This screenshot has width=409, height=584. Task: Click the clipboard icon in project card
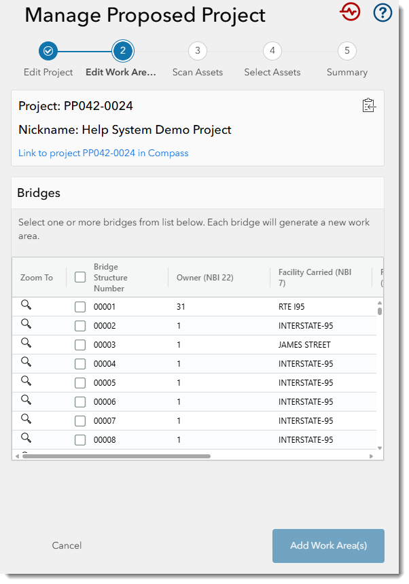pos(369,105)
